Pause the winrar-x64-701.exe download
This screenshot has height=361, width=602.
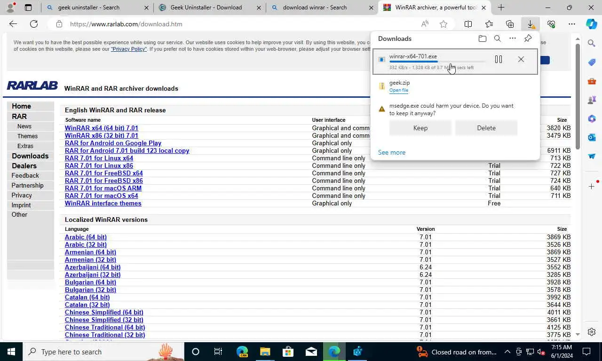[x=499, y=59]
